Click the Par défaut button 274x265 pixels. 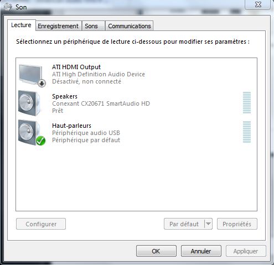(x=184, y=224)
